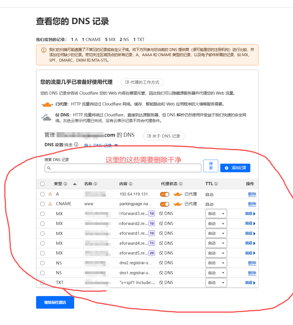293x325 pixels.
Task: Select all records with the header checkbox
Action: 42,184
